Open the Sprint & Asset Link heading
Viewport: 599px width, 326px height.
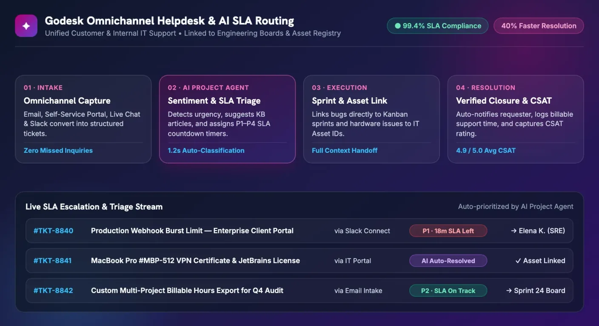(x=350, y=101)
